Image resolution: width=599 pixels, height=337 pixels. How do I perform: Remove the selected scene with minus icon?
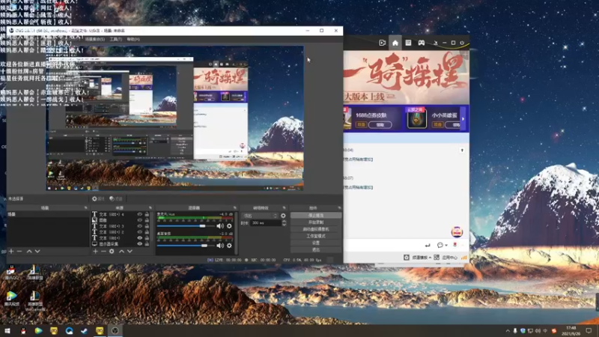click(x=19, y=251)
